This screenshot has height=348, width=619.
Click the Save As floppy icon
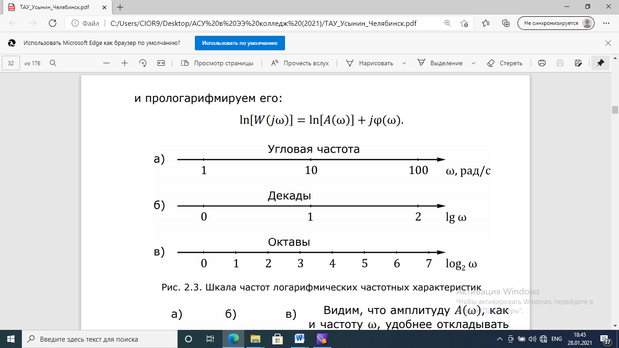(x=578, y=63)
